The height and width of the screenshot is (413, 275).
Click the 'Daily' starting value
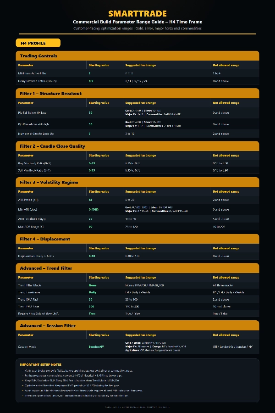click(93, 292)
